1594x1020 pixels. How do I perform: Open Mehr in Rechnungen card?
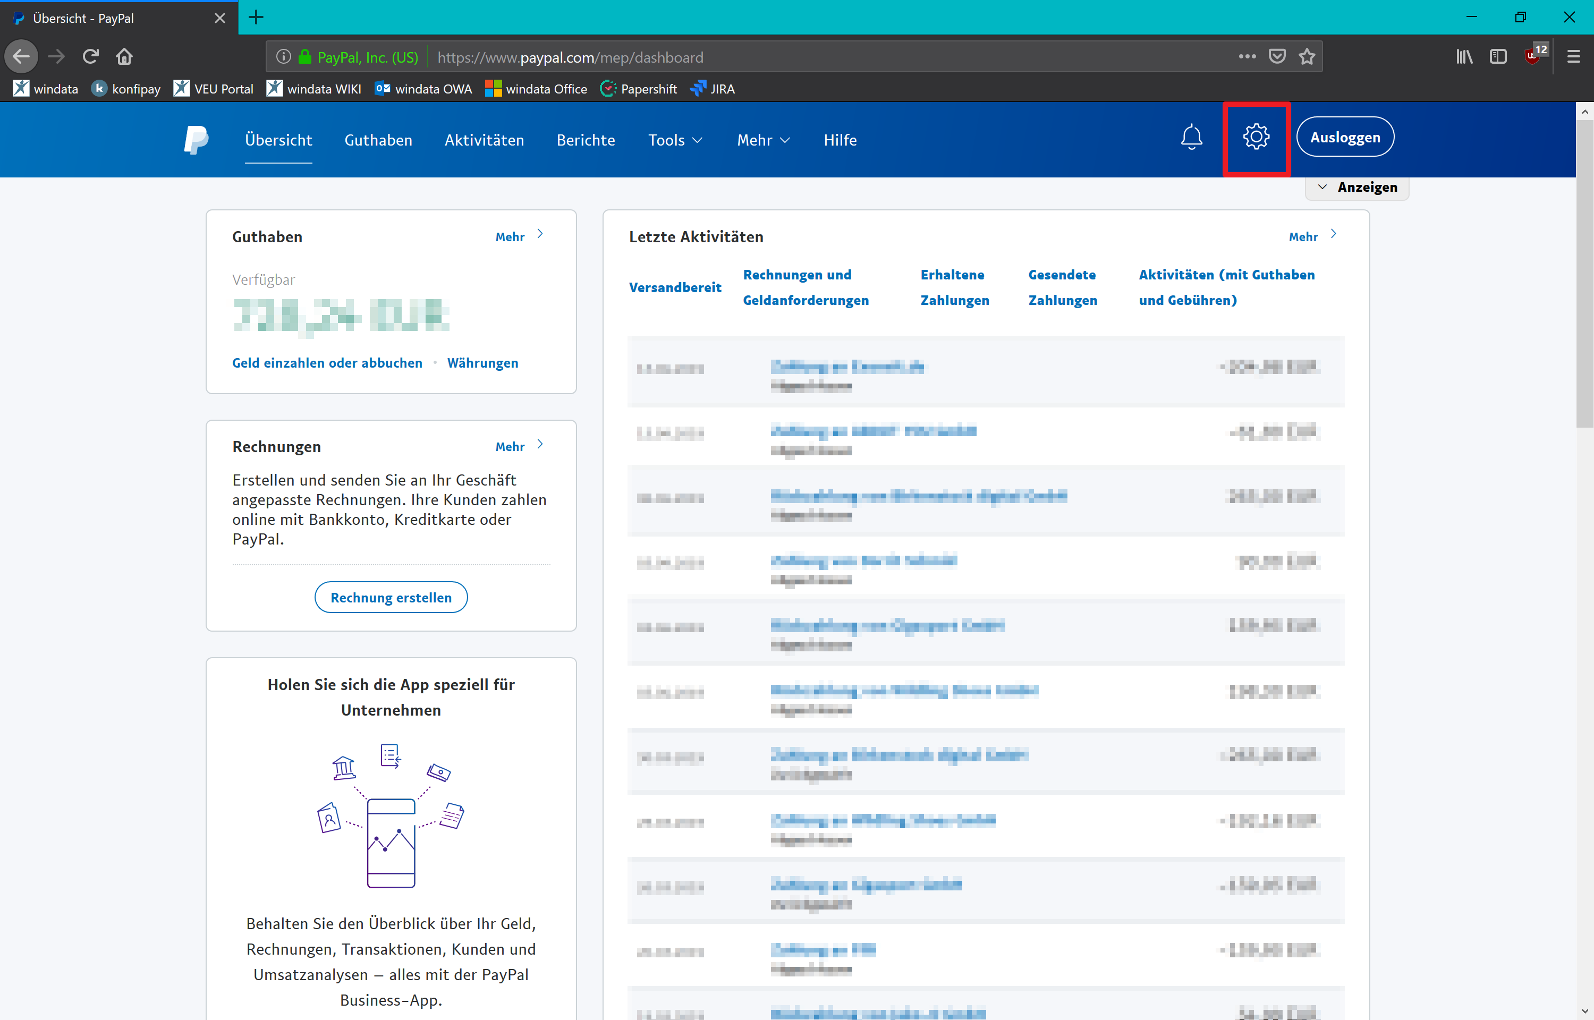[519, 446]
